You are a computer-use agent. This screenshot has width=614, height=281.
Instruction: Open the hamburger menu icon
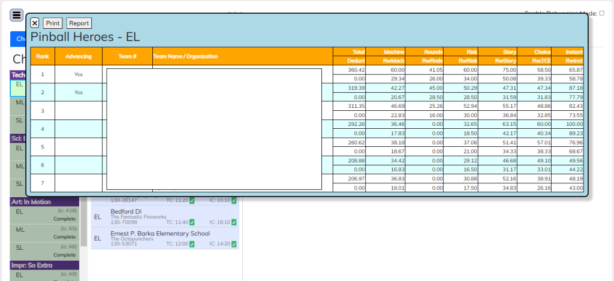[x=16, y=15]
